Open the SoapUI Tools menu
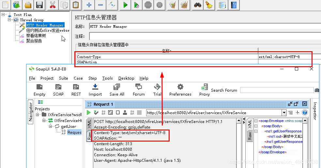The image size is (321, 168). coord(107,78)
